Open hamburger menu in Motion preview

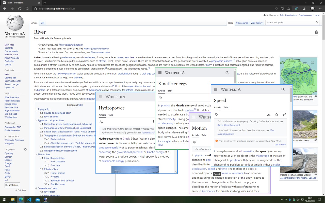[194, 117]
